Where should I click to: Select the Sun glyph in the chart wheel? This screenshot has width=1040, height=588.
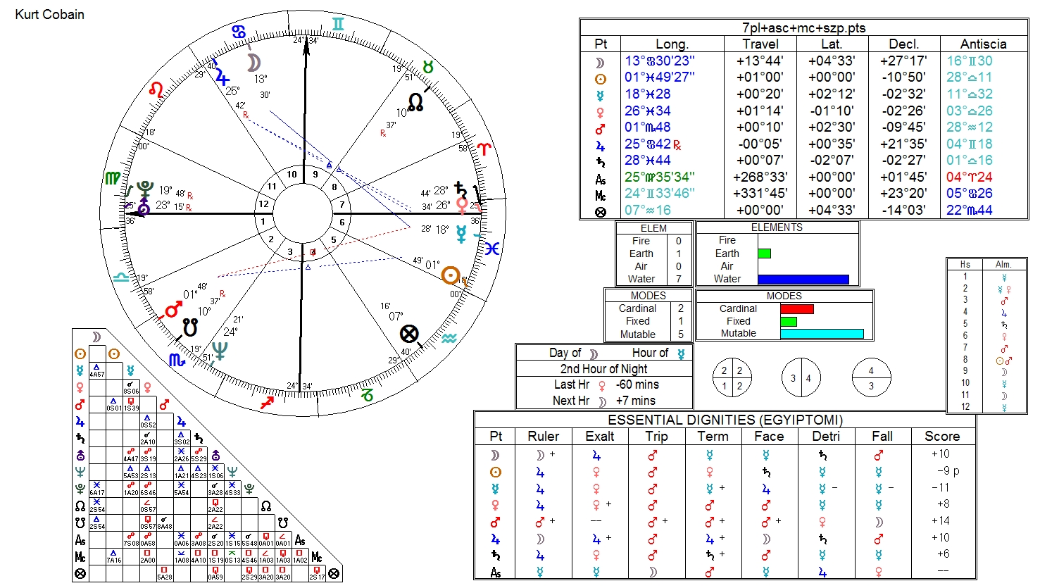click(x=451, y=275)
